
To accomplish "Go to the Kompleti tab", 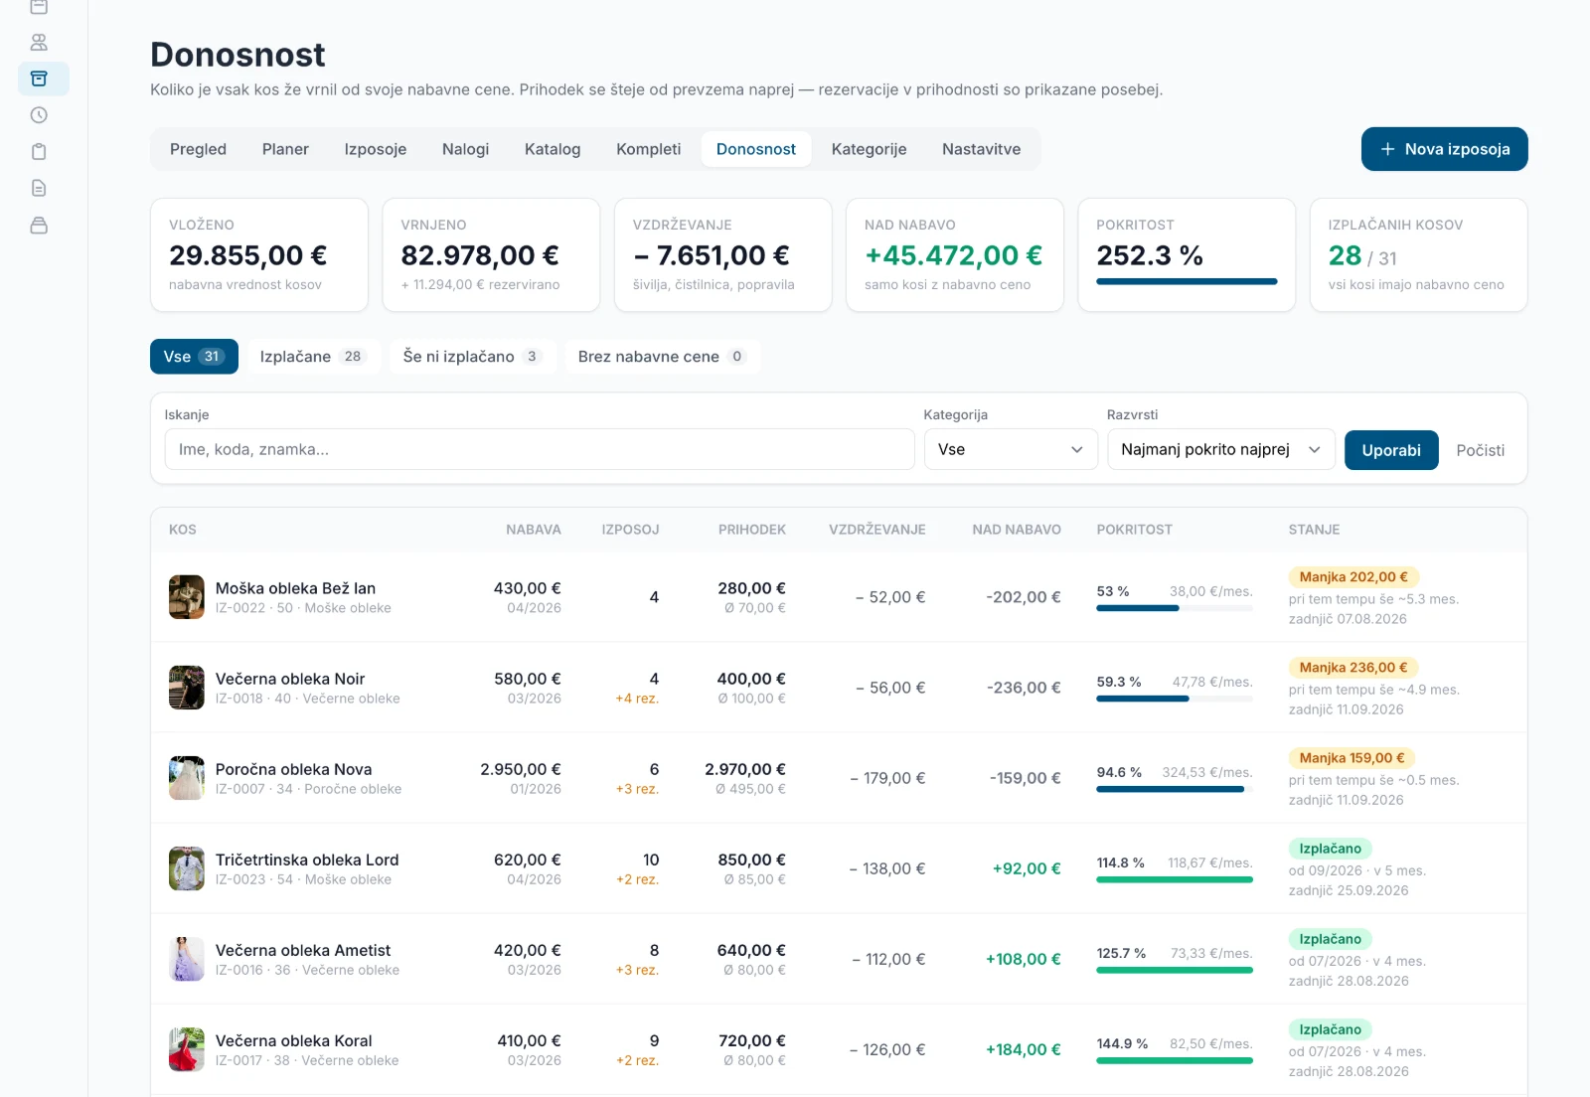I will click(648, 149).
